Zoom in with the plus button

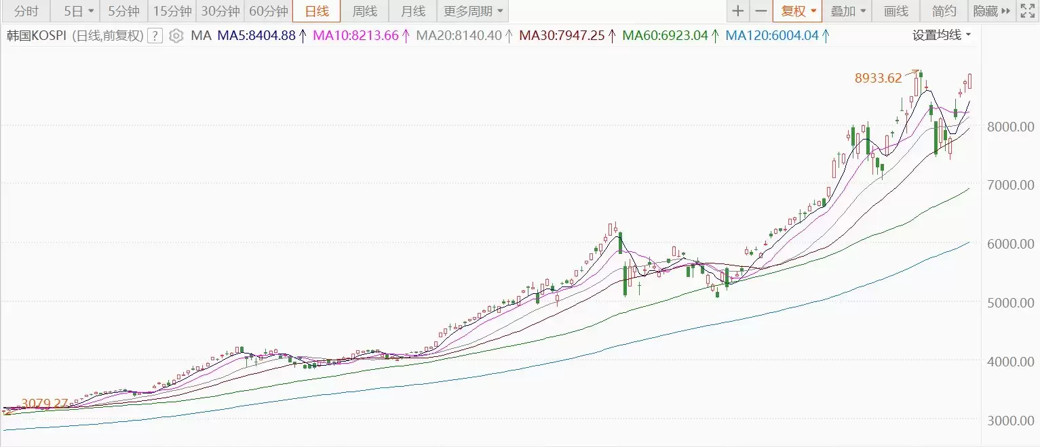[x=738, y=11]
